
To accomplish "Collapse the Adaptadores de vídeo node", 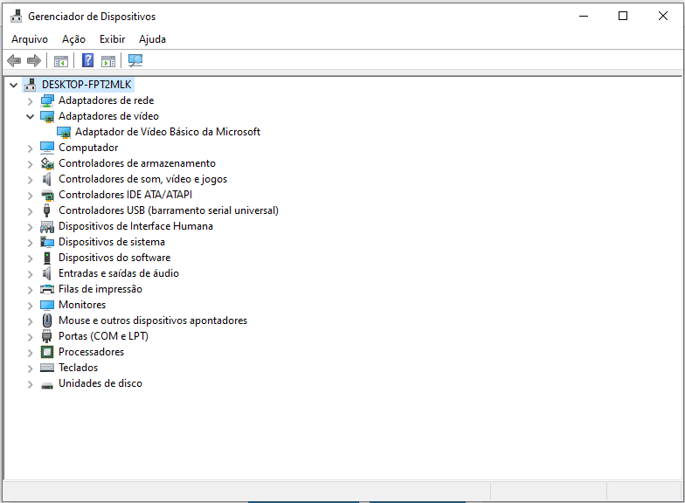I will [30, 117].
